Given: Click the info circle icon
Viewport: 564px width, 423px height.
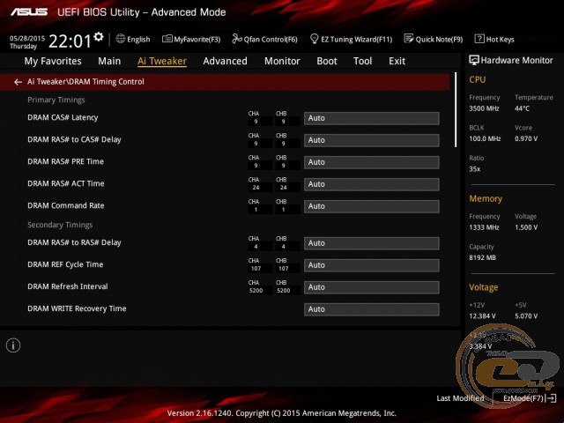Looking at the screenshot, I should [13, 345].
